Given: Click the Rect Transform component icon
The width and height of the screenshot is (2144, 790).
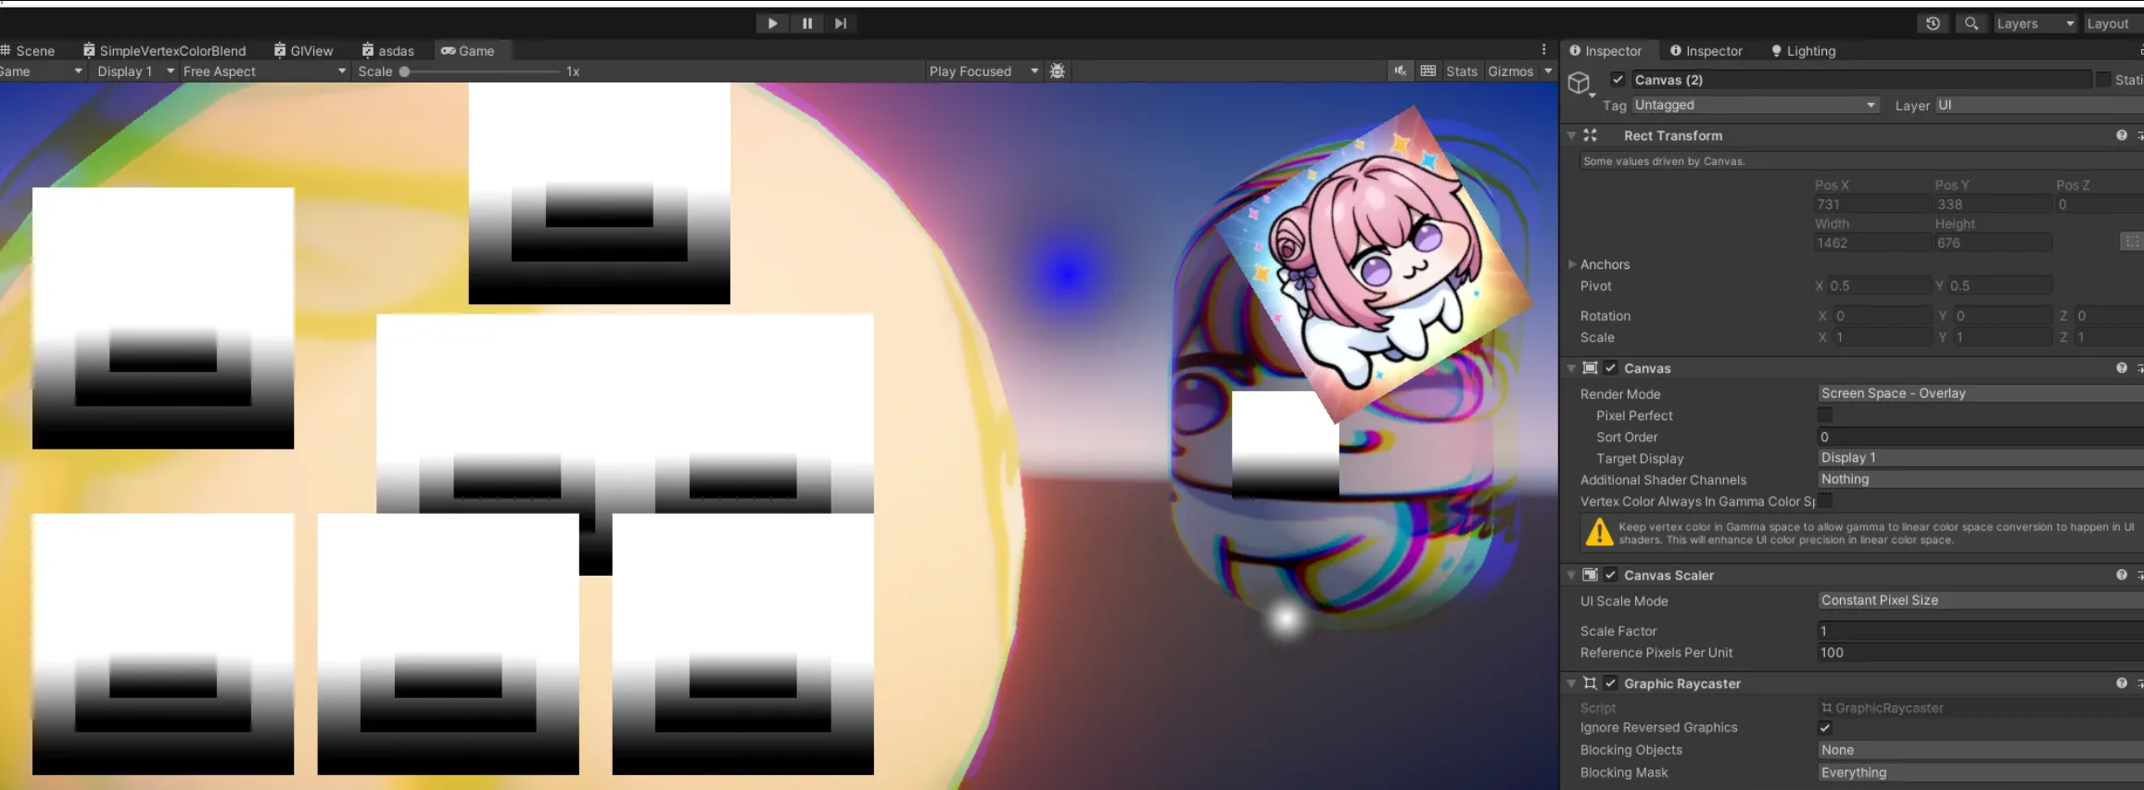Looking at the screenshot, I should [x=1591, y=135].
